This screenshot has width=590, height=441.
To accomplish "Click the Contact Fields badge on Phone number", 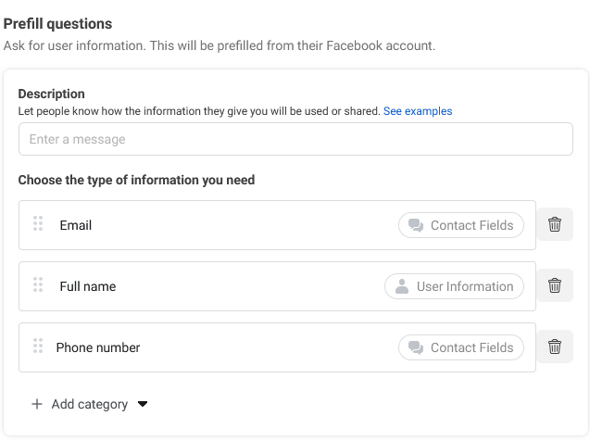I will coord(461,347).
